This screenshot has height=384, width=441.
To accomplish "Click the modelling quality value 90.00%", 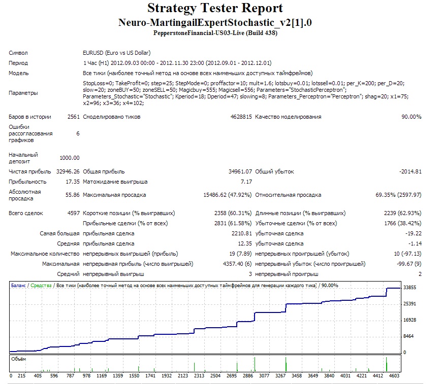I will 412,117.
